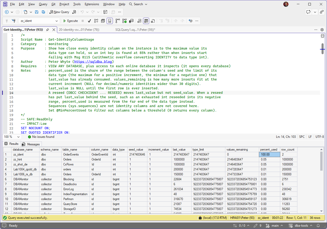Click the Search box in title bar
The height and width of the screenshot is (229, 327).
click(x=138, y=4)
